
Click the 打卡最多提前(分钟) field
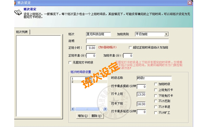(x=141, y=87)
